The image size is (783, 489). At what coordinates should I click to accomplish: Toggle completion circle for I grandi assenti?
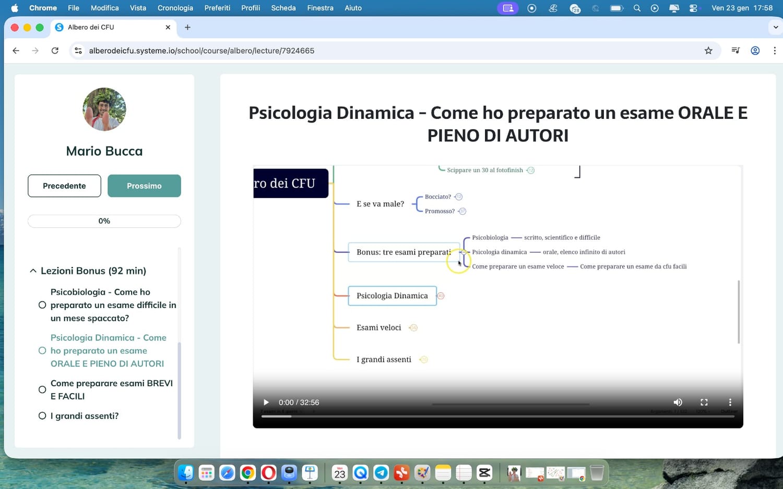point(42,416)
